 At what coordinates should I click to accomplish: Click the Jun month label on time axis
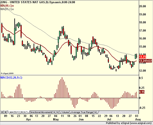coord(81,120)
